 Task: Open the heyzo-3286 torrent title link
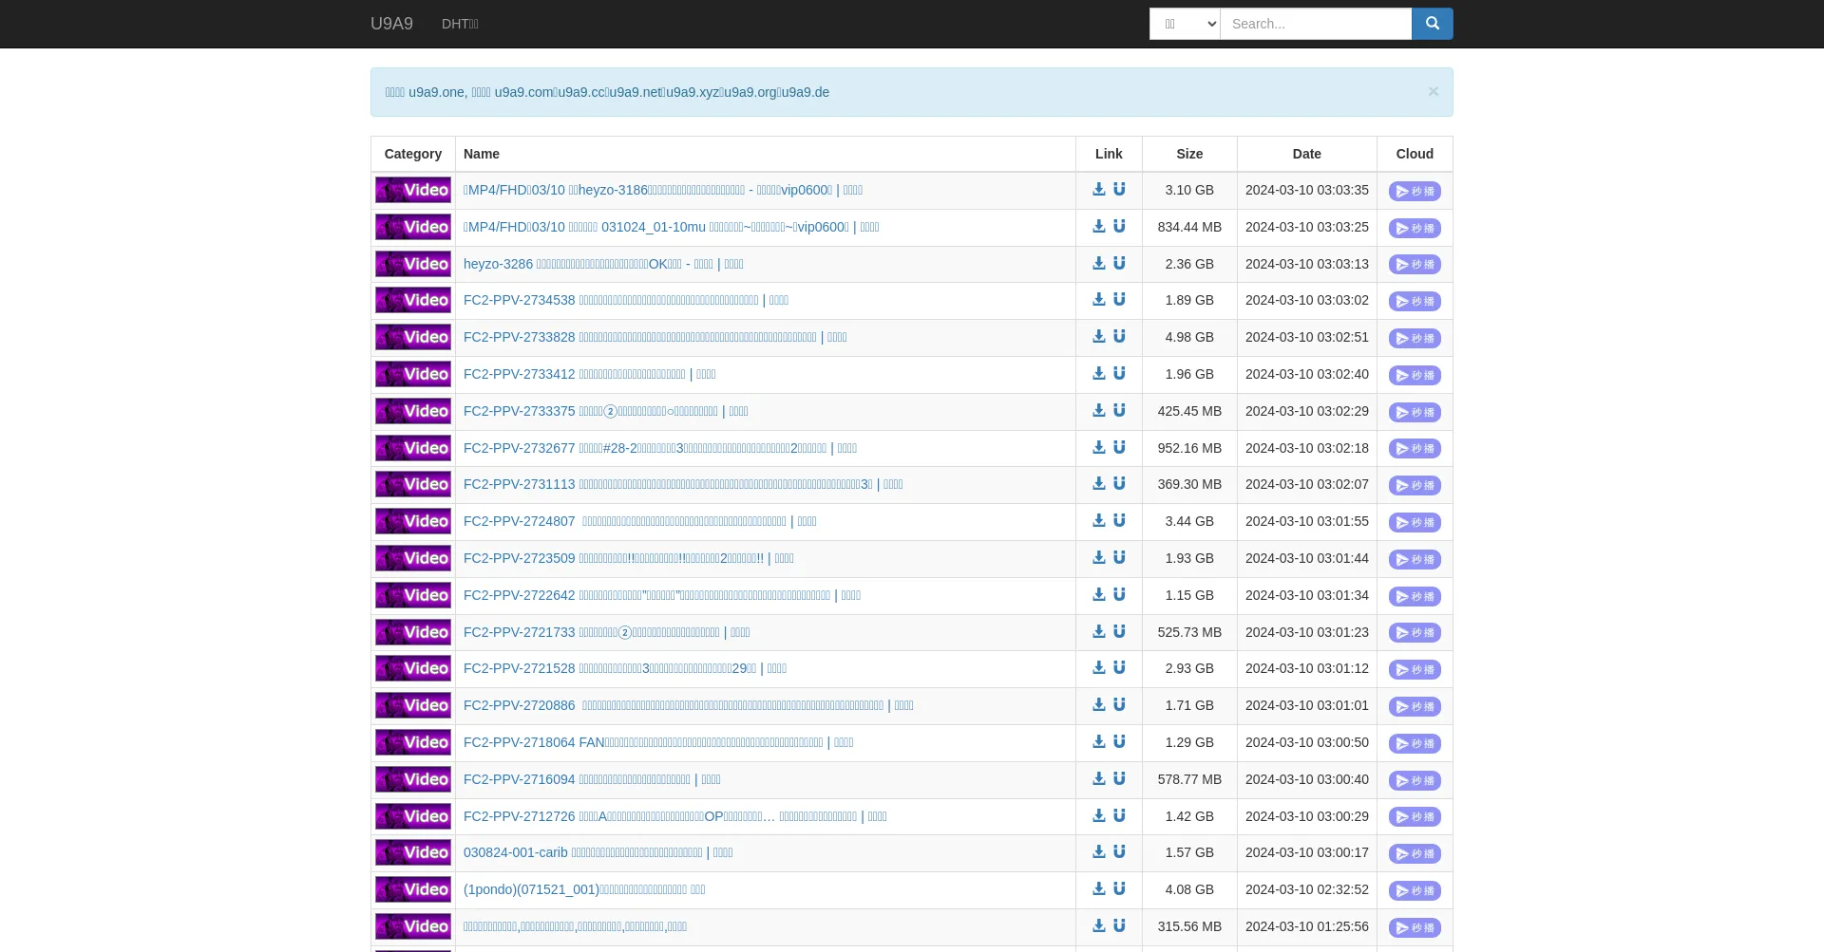point(603,264)
